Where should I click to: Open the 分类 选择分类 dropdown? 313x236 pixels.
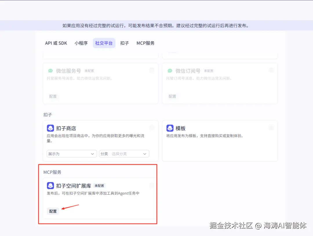click(124, 154)
